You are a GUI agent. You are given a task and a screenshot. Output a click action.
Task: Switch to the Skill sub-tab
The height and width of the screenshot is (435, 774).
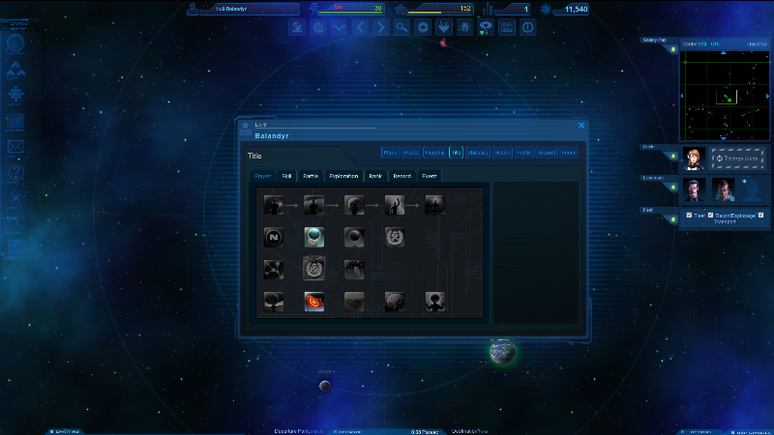(x=286, y=176)
